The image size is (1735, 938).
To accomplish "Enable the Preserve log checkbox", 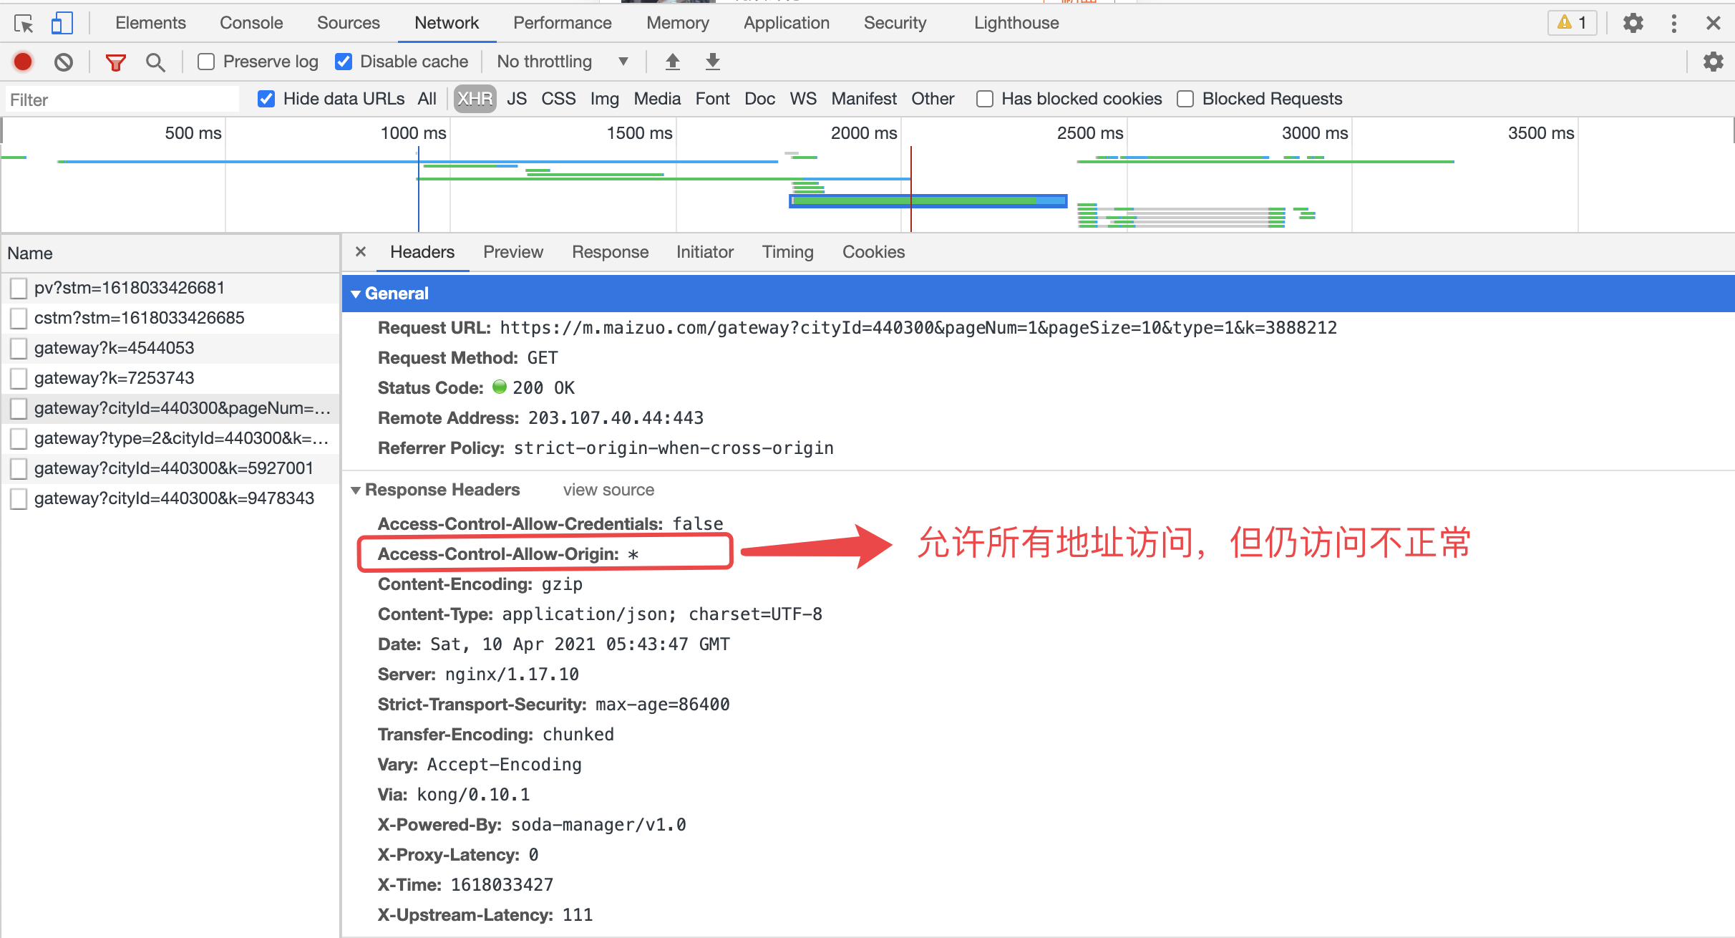I will point(206,62).
